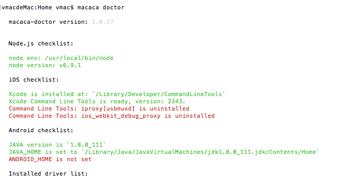Click the 'iOS checklist:' heading
The image size is (343, 188).
click(x=34, y=80)
